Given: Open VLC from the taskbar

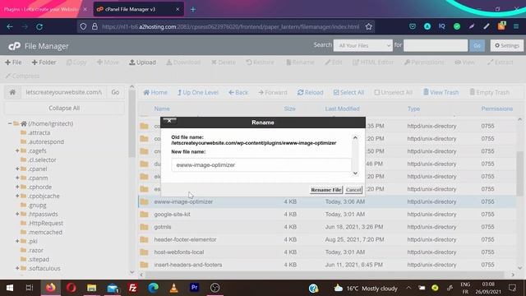Looking at the screenshot, I should click(x=173, y=288).
